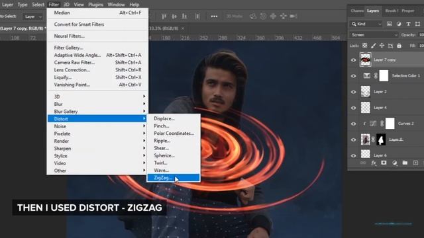
Task: Select the Selective Color 1 mask thumbnail
Action: point(384,75)
